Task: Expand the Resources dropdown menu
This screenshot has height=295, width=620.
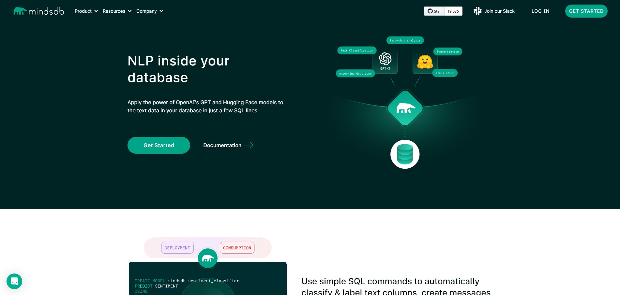Action: (x=117, y=11)
